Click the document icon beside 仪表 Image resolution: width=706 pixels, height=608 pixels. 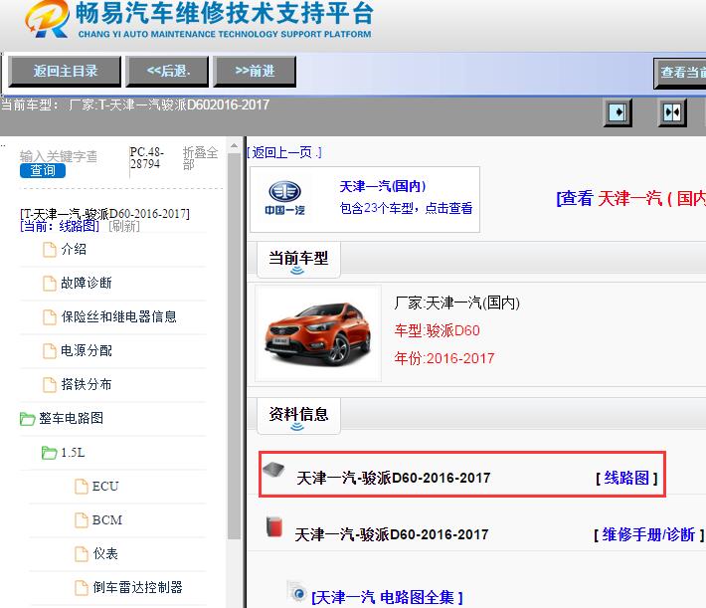pos(82,554)
